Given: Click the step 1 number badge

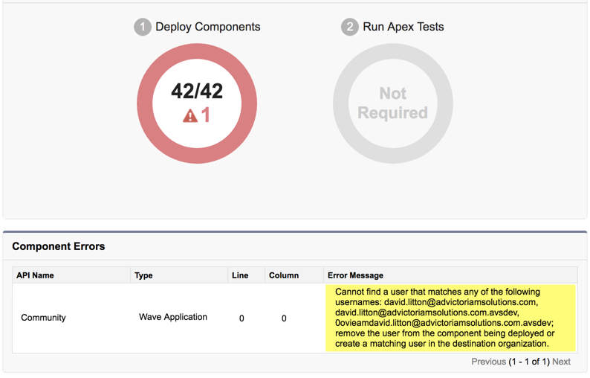Looking at the screenshot, I should coord(142,27).
